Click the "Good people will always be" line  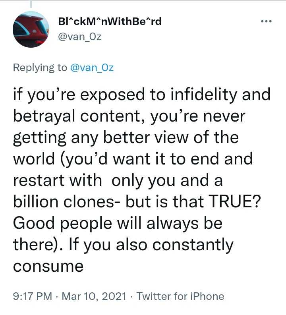coord(118,223)
